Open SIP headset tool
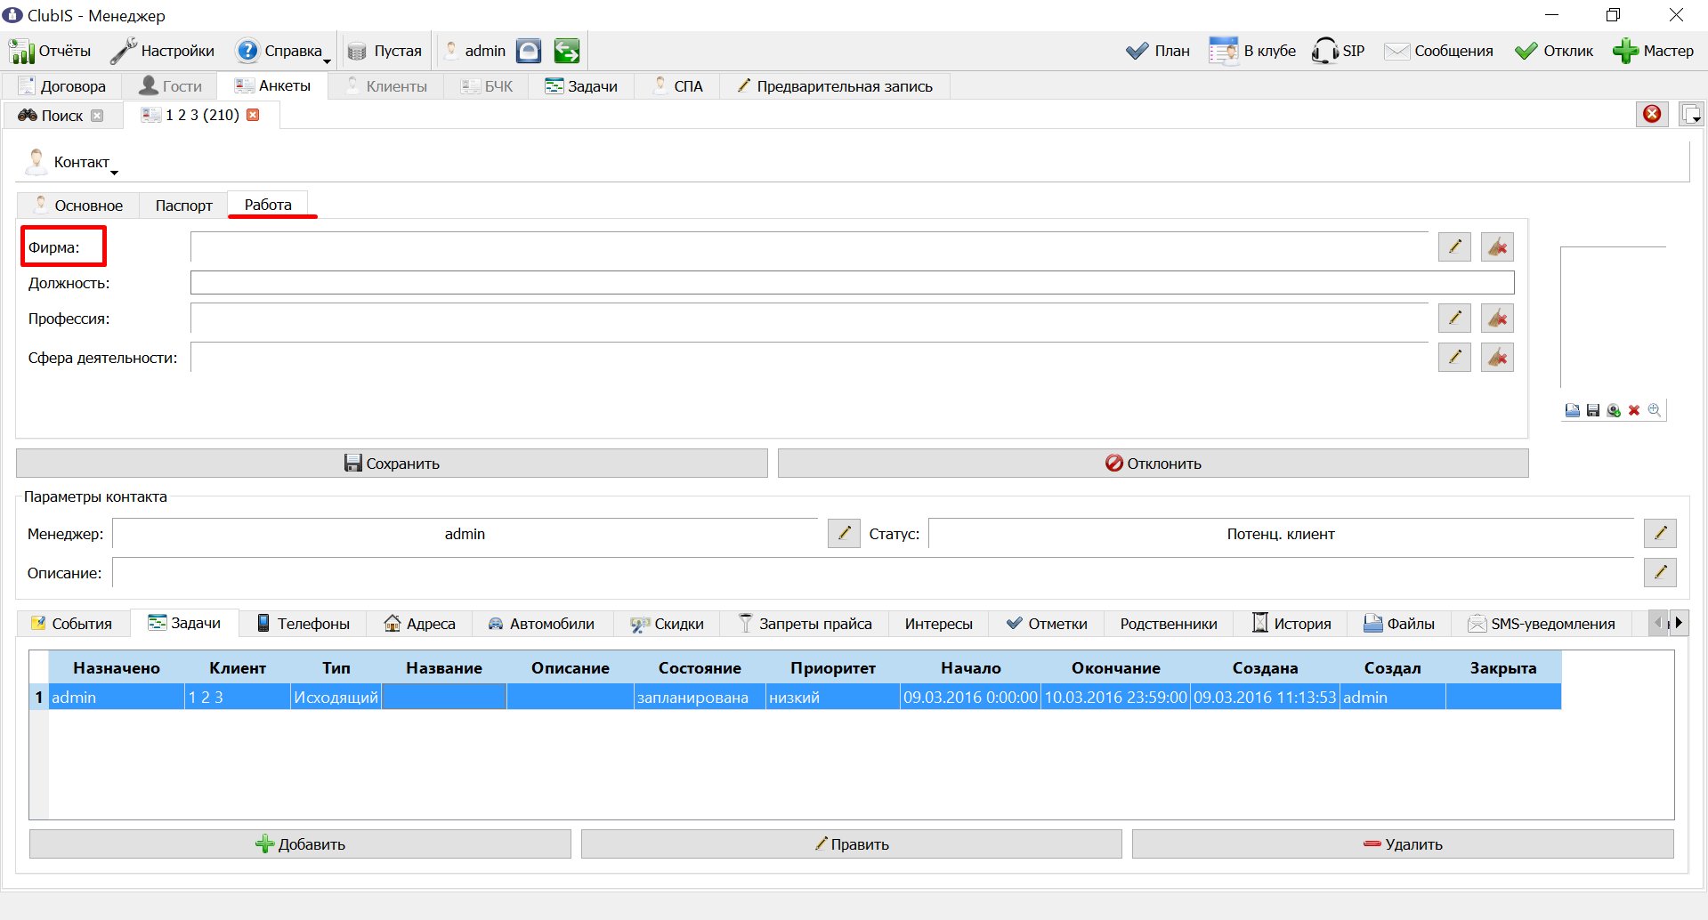This screenshot has width=1708, height=920. 1338,51
